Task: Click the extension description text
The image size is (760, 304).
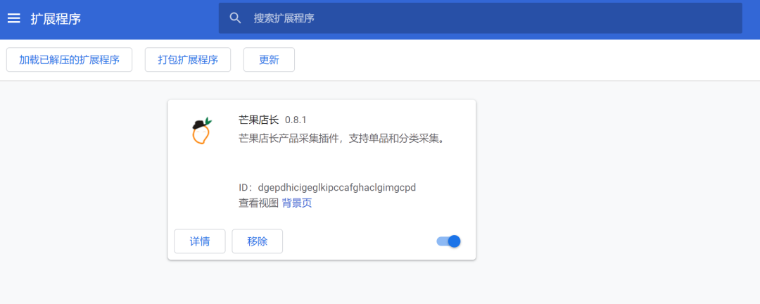Action: pyautogui.click(x=341, y=138)
